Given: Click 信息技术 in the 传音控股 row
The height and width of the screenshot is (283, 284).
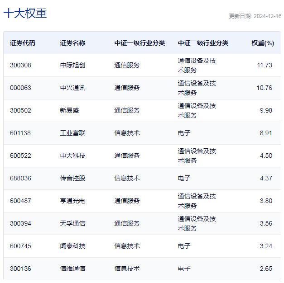Looking at the screenshot, I should tap(127, 178).
